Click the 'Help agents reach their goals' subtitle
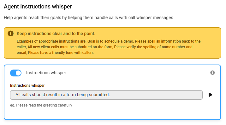226x125 pixels. click(x=88, y=18)
